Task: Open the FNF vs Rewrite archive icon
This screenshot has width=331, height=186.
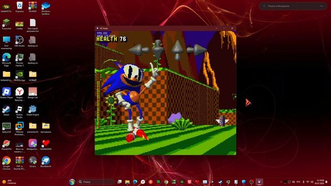Action: (20, 163)
